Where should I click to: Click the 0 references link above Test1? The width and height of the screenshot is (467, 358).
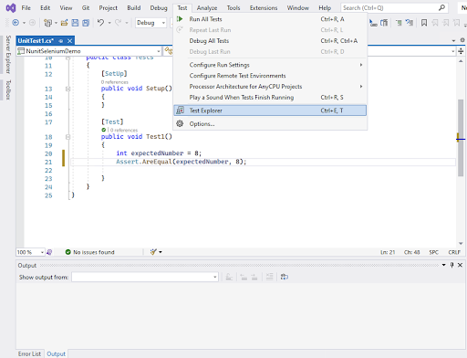124,130
